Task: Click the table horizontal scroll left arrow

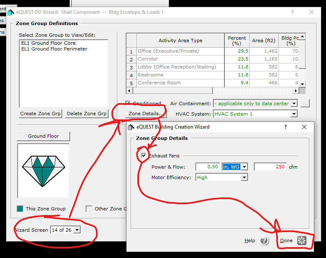Action: 129,91
